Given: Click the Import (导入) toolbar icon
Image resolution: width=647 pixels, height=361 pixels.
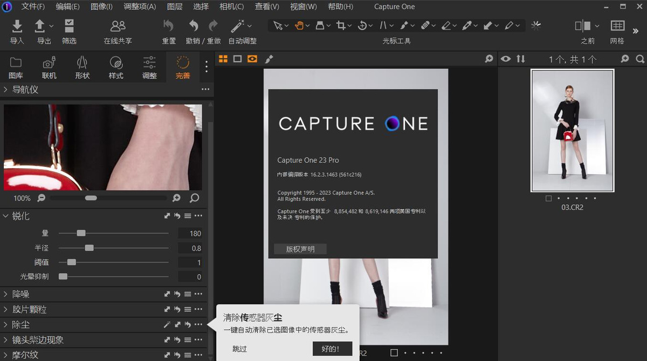Looking at the screenshot, I should 17,25.
